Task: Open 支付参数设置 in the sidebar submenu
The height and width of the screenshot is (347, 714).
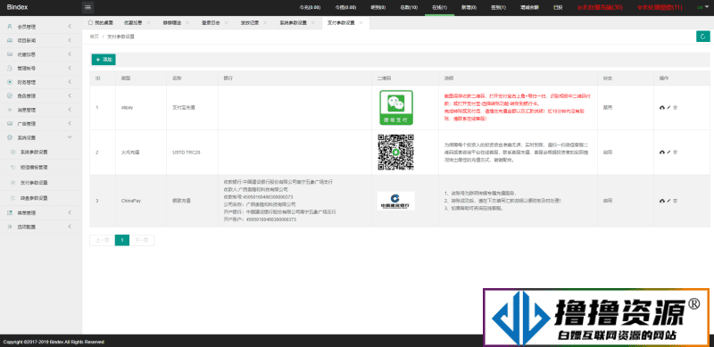Action: click(x=34, y=183)
